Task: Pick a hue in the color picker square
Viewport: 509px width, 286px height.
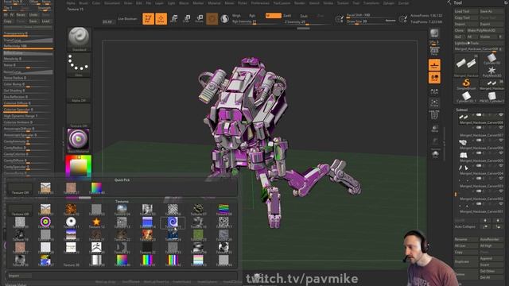Action: click(79, 167)
